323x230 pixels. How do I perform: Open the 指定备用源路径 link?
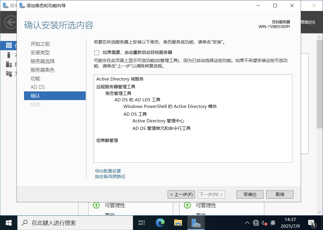coord(110,177)
